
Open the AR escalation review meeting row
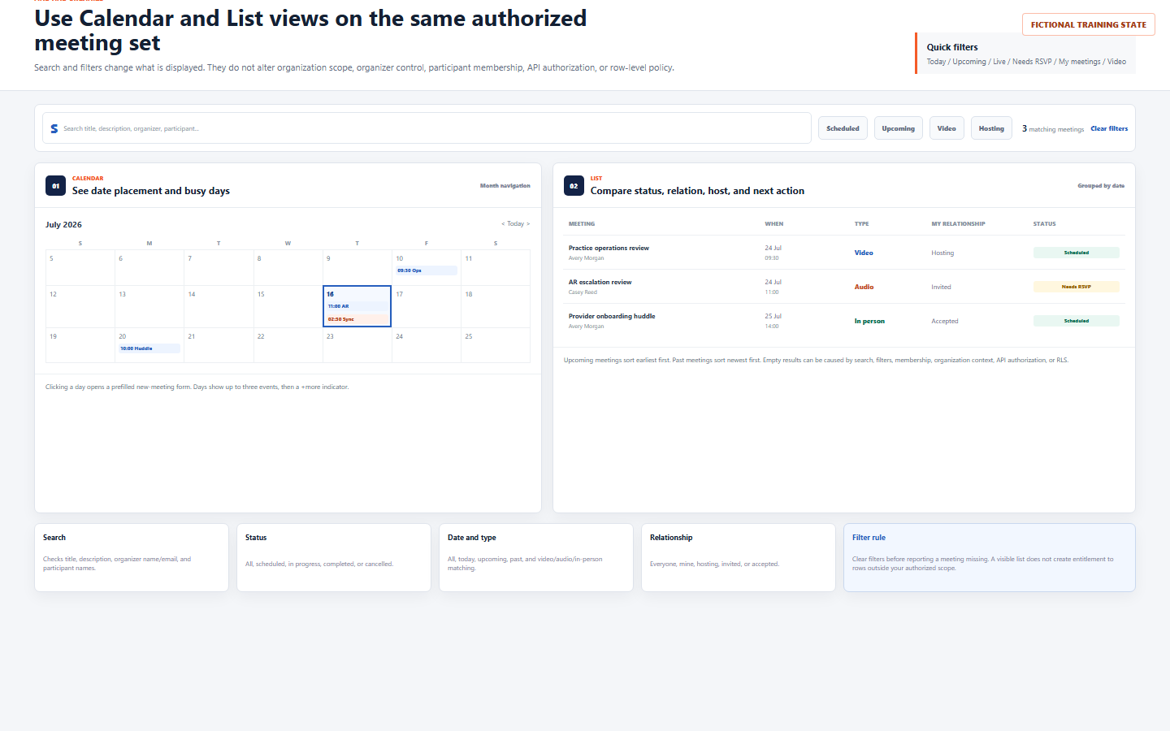coord(844,287)
